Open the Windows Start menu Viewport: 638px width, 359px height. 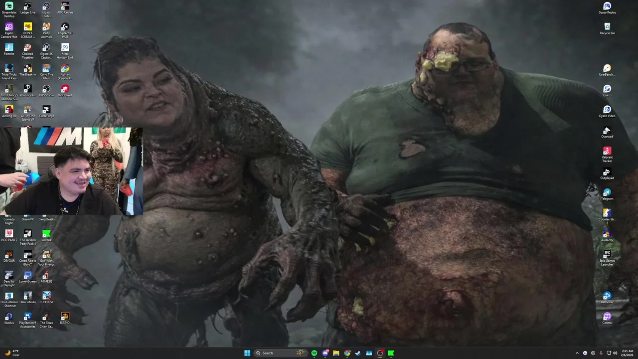coord(247,353)
